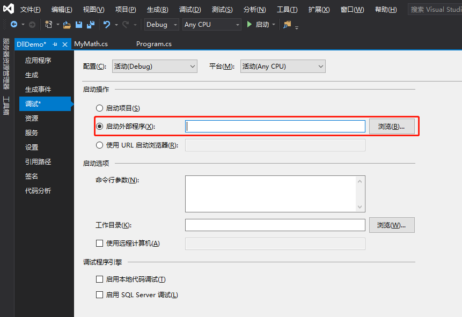Open the 项目 menu
The width and height of the screenshot is (462, 317).
coord(126,10)
